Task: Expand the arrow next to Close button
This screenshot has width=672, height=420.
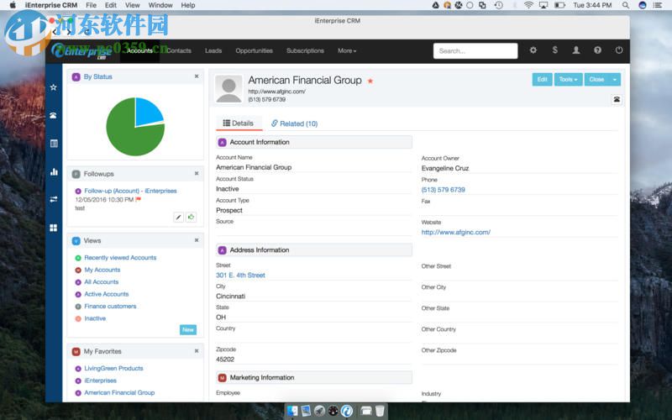Action: 615,79
